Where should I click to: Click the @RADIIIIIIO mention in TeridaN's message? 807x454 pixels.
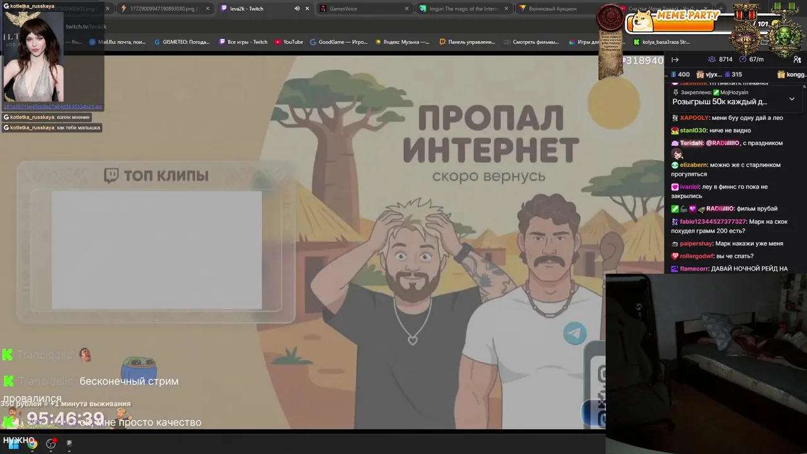click(x=723, y=143)
